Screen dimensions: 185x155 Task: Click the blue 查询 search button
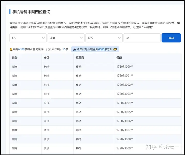[171, 38]
